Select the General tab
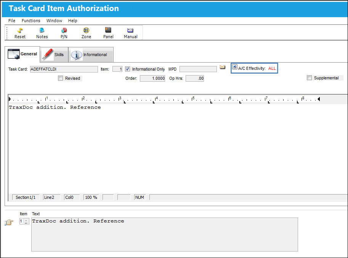348x258 pixels. pos(22,54)
